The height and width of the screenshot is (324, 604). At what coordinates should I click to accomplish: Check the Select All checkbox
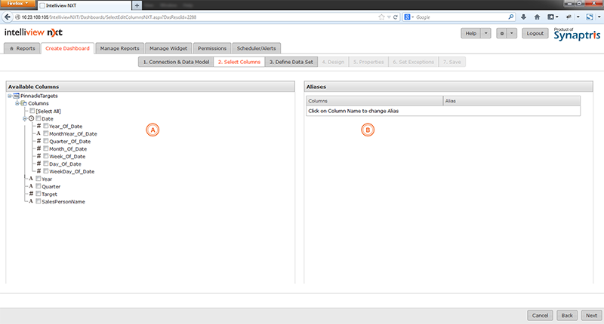pos(32,111)
